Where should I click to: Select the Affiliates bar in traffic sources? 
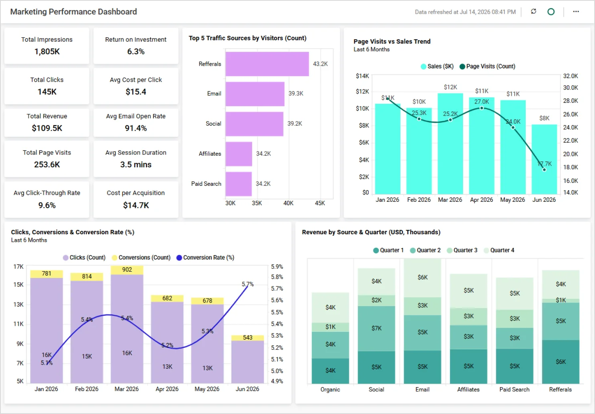(239, 154)
